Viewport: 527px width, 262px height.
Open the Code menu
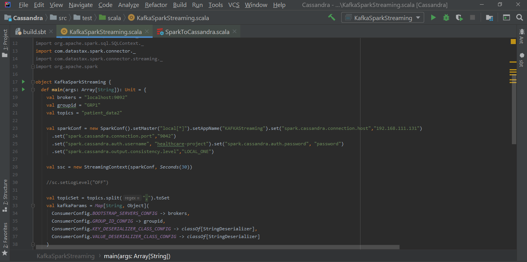(x=105, y=5)
